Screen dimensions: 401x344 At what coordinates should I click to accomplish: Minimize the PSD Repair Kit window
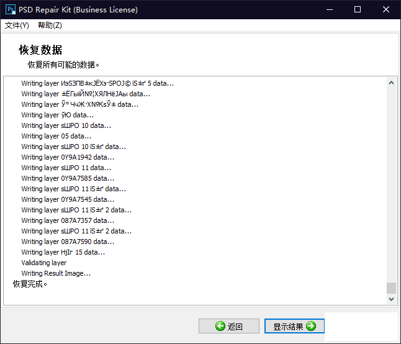pos(330,10)
